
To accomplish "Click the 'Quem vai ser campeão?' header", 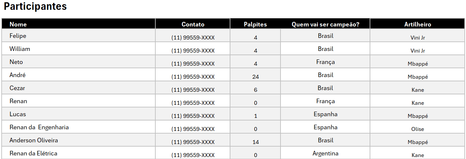I will (x=325, y=24).
